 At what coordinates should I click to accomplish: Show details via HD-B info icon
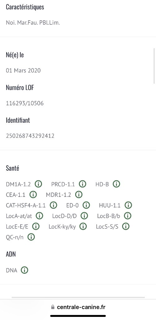pyautogui.click(x=116, y=184)
